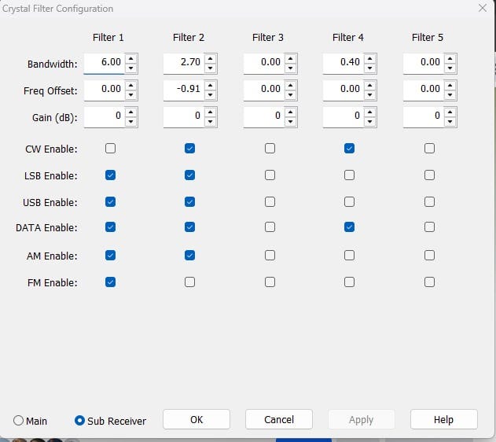Screen dimensions: 496x442
Task: Uncheck FM Enable for Filter 1
Action: (110, 282)
